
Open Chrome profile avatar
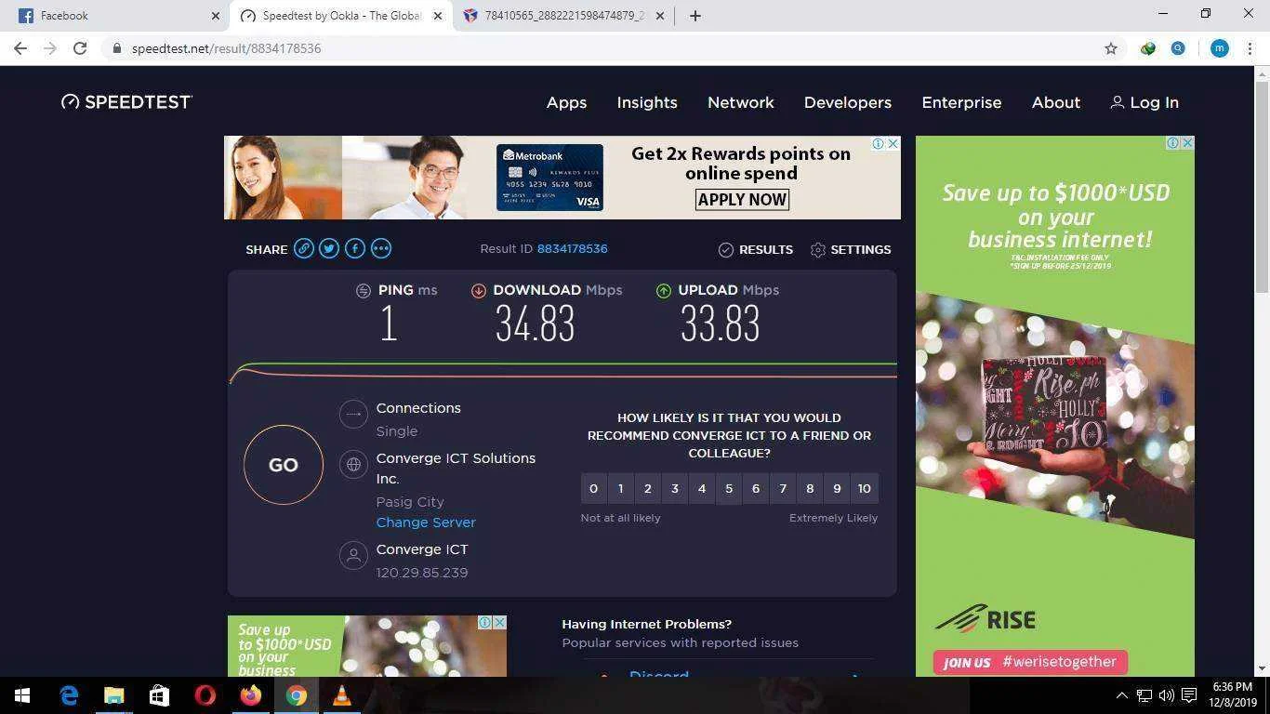[x=1219, y=48]
